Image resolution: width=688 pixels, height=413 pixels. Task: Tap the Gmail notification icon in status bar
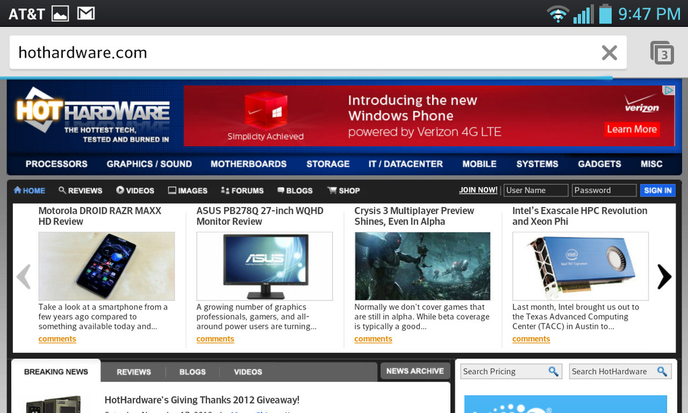[x=86, y=14]
